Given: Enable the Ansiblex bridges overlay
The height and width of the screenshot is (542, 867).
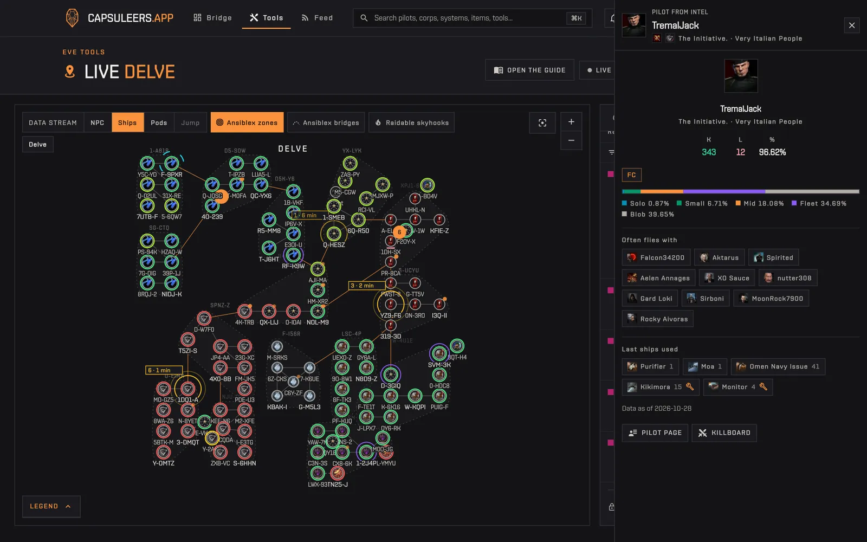Looking at the screenshot, I should (326, 122).
